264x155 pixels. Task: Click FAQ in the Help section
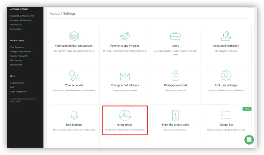pyautogui.click(x=12, y=87)
